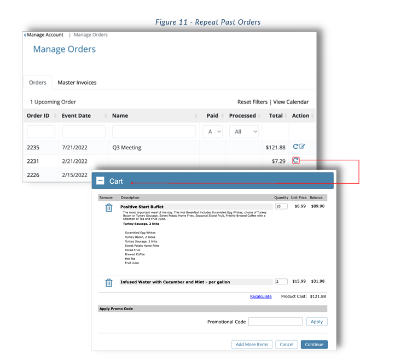
Task: Click the Continue button in cart
Action: pos(314,345)
